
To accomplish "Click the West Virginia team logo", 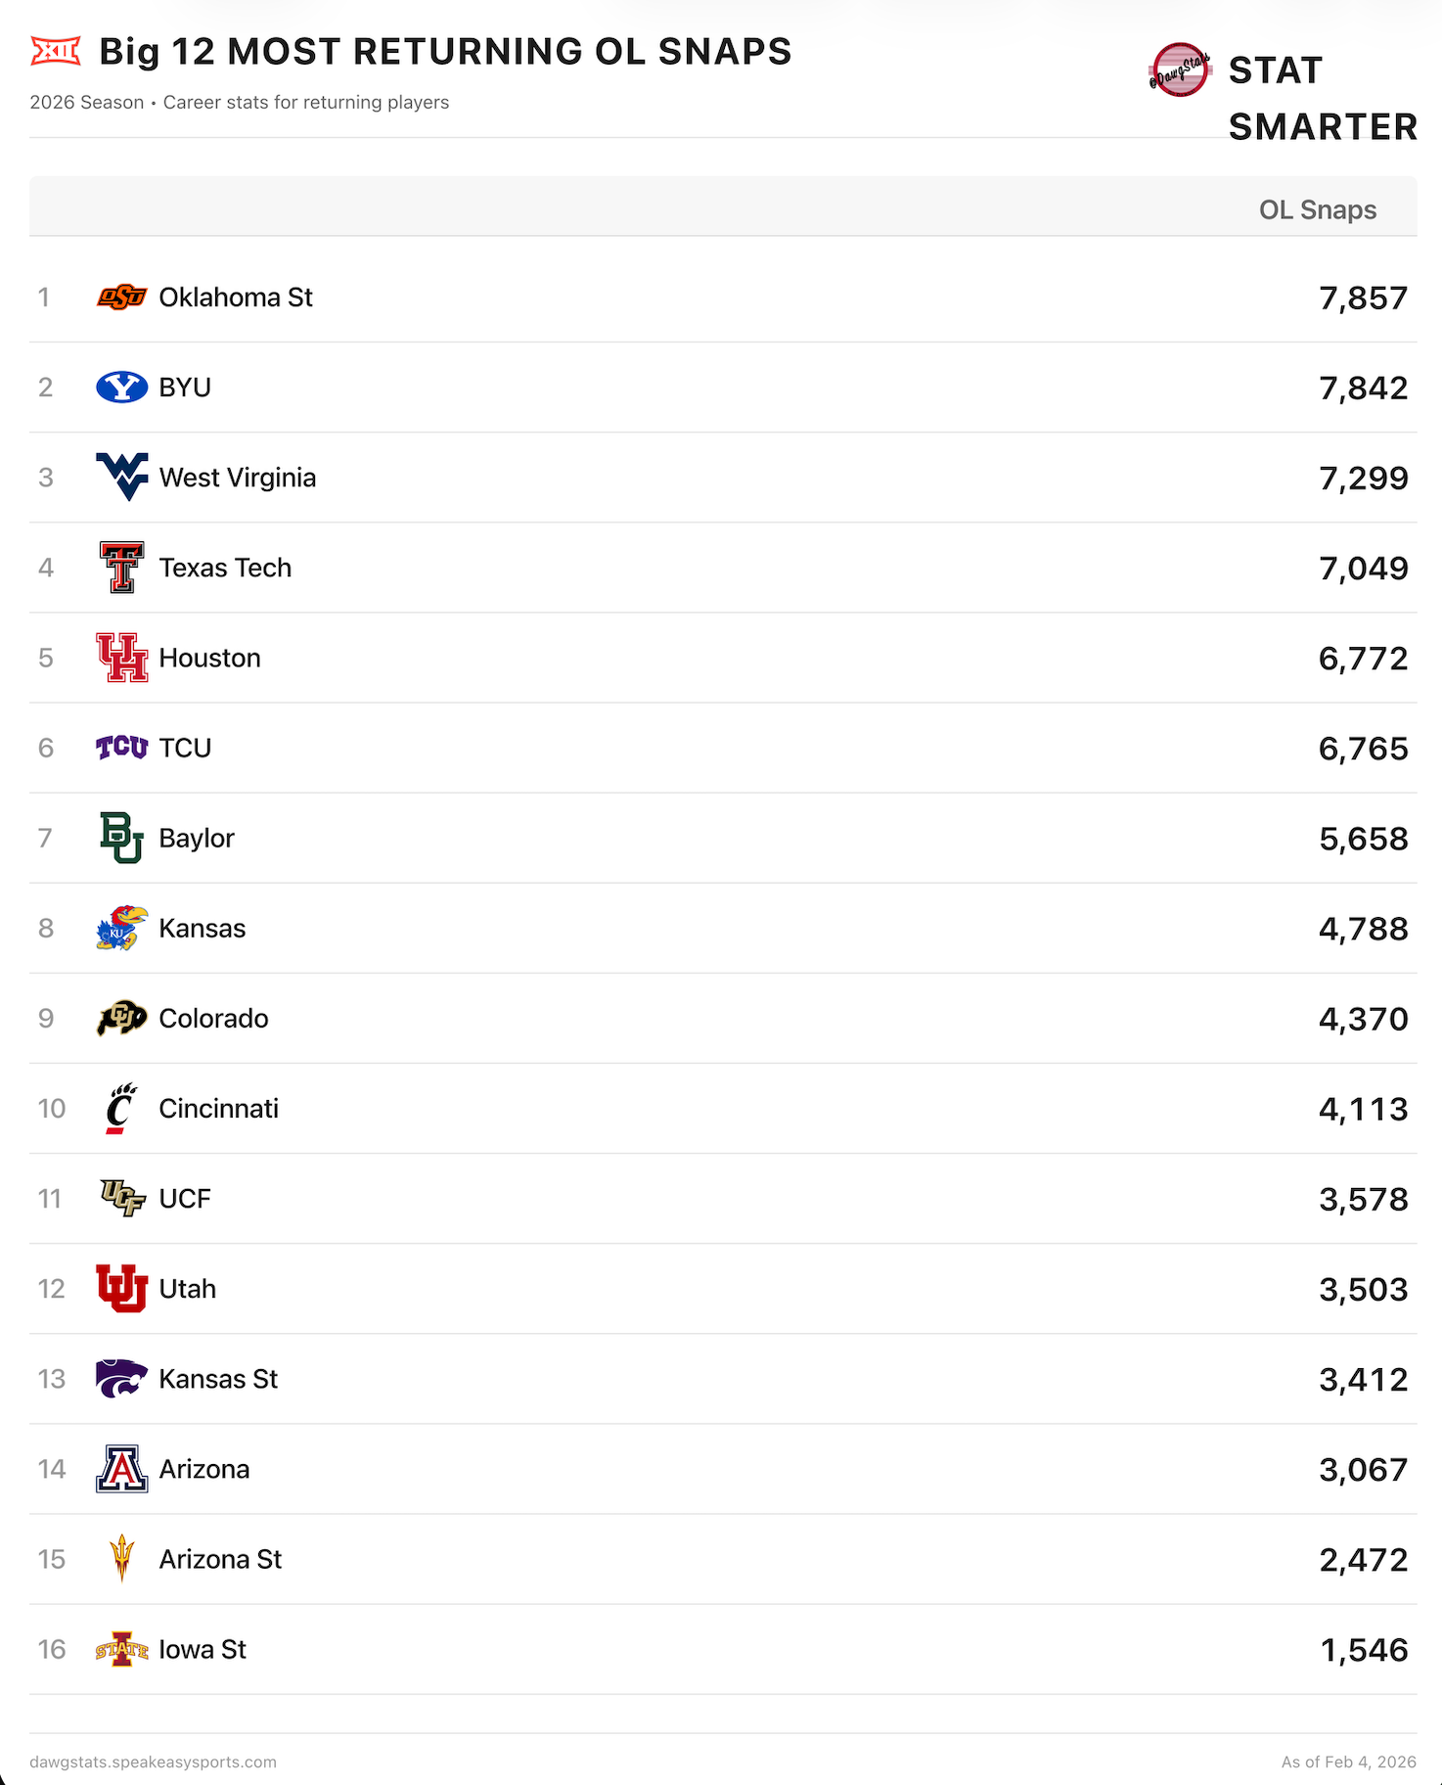I will click(121, 477).
